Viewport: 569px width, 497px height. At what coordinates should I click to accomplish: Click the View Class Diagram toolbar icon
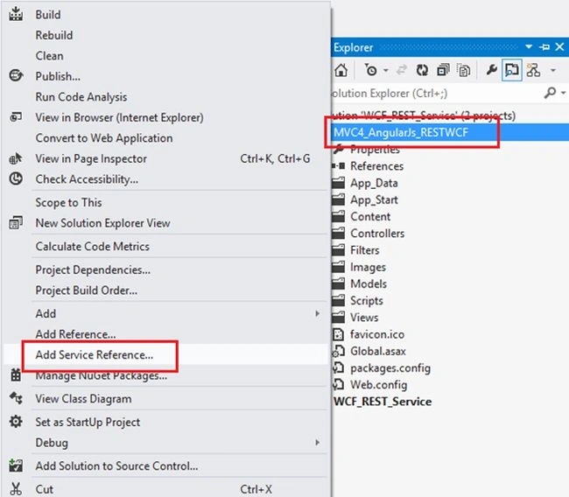[x=533, y=70]
